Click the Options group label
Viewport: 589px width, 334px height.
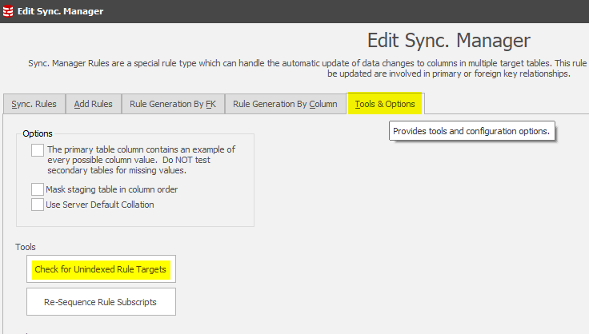38,133
